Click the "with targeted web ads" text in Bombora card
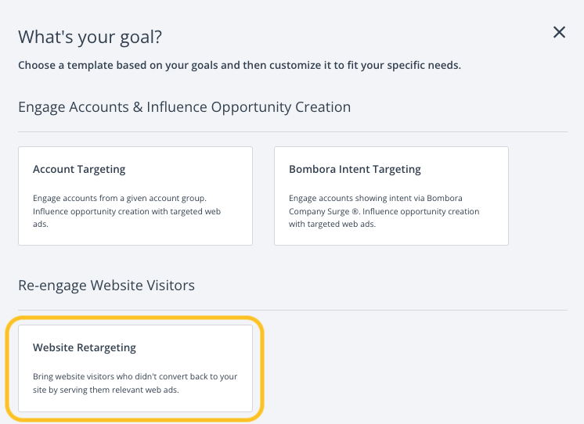This screenshot has height=424, width=584. click(332, 224)
